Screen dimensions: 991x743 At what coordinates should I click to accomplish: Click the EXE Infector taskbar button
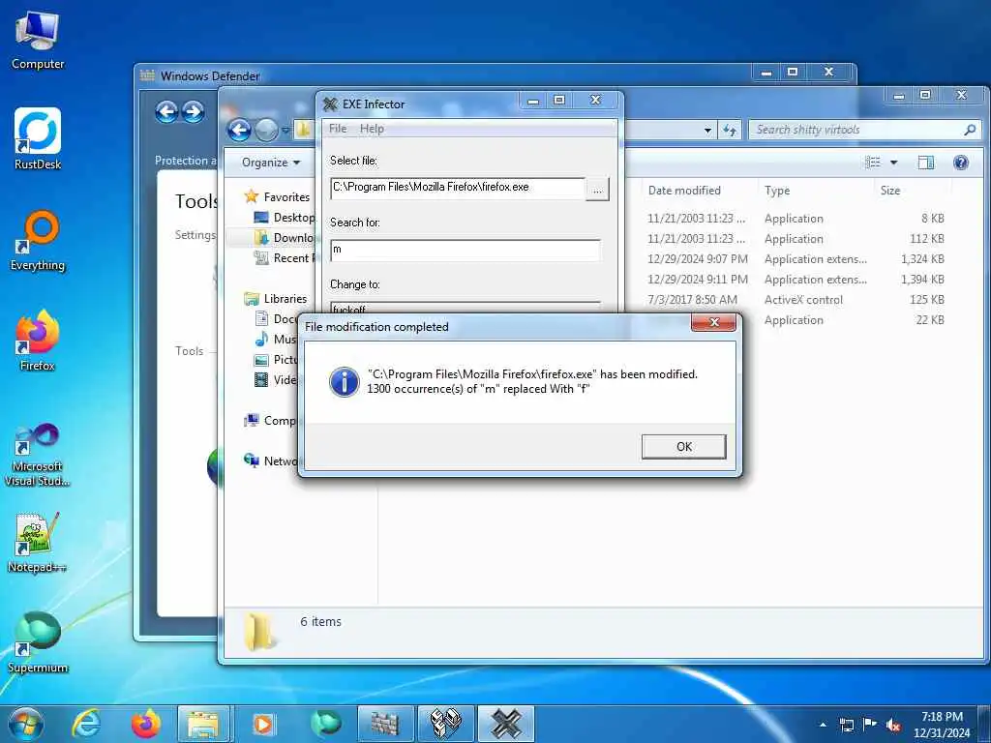(505, 724)
